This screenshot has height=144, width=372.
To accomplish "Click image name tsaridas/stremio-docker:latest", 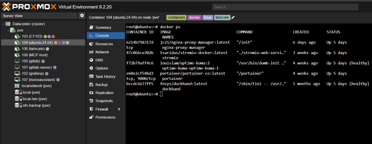I will (194, 53).
